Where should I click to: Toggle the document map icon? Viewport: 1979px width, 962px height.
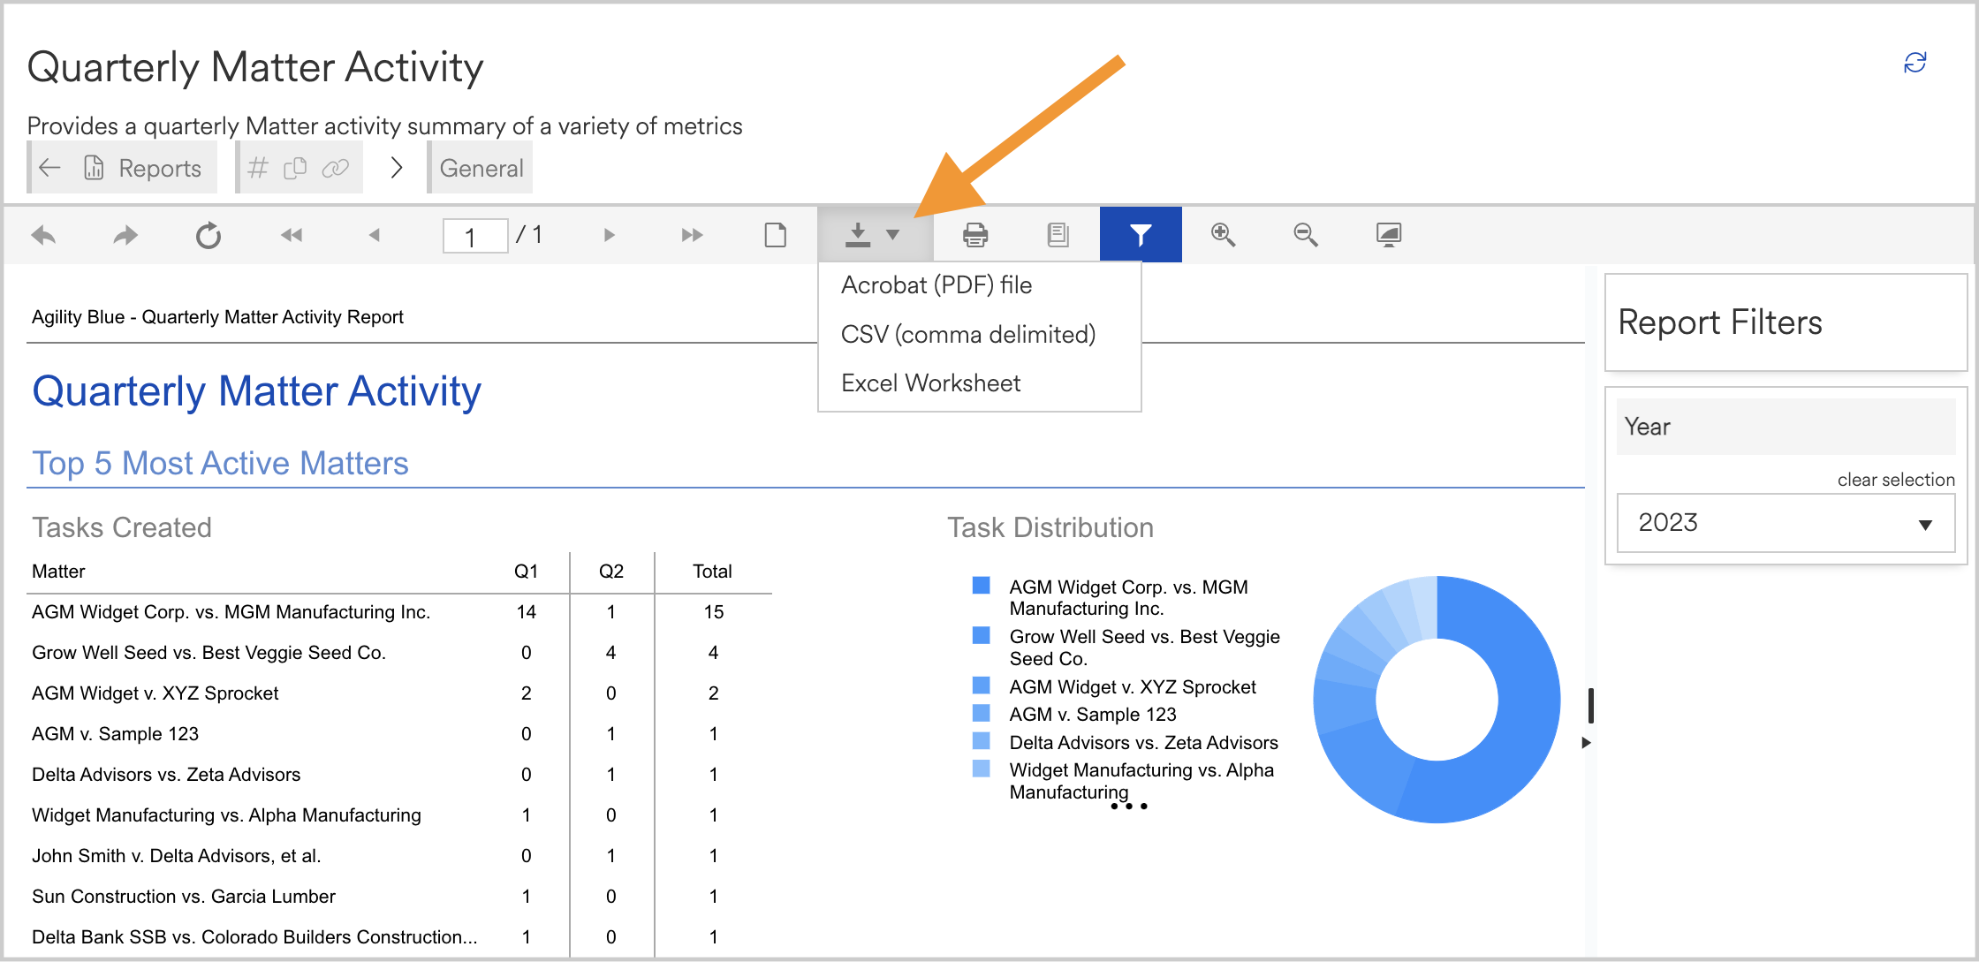pyautogui.click(x=1058, y=235)
